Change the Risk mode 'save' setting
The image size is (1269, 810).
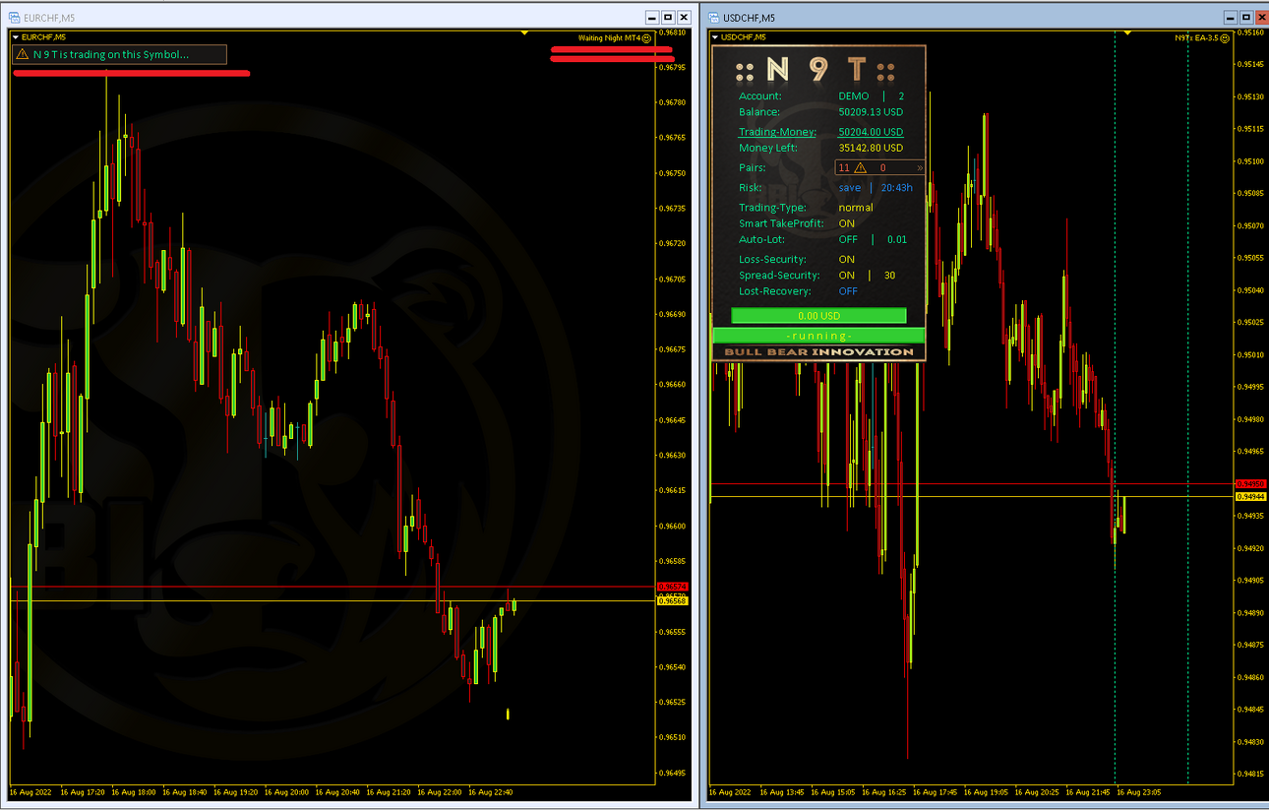(x=850, y=187)
